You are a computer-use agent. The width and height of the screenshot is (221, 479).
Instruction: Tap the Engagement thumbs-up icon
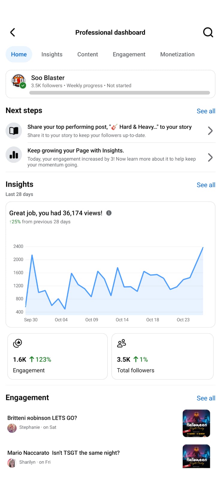click(x=18, y=343)
